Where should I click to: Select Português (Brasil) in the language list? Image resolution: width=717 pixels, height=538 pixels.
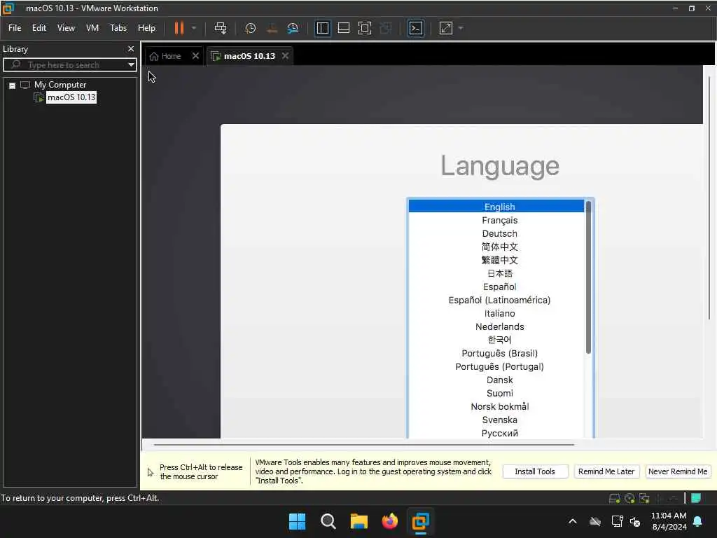click(496, 353)
